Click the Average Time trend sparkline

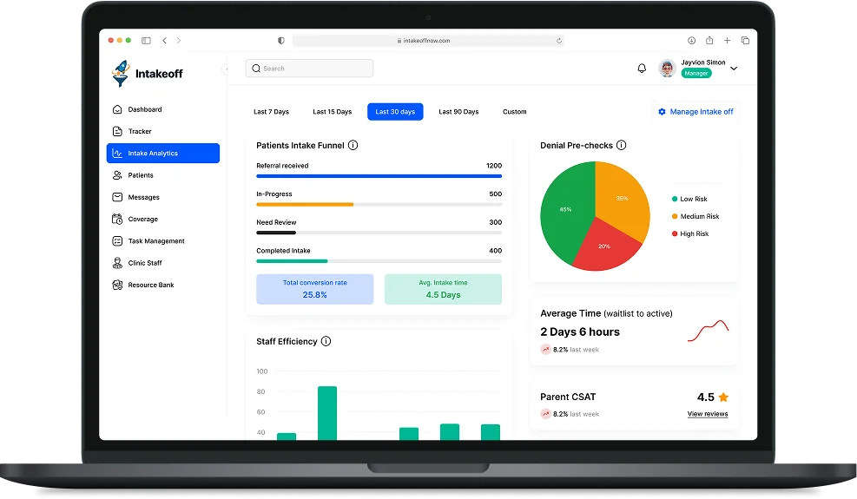709,331
